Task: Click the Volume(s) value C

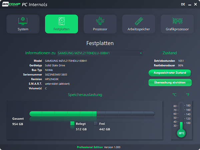Action: coord(46,89)
